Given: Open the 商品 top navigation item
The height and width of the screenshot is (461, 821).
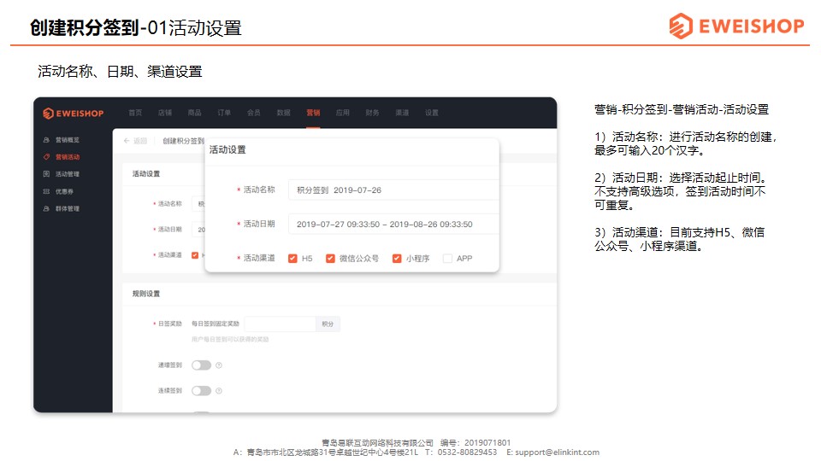Looking at the screenshot, I should point(194,113).
